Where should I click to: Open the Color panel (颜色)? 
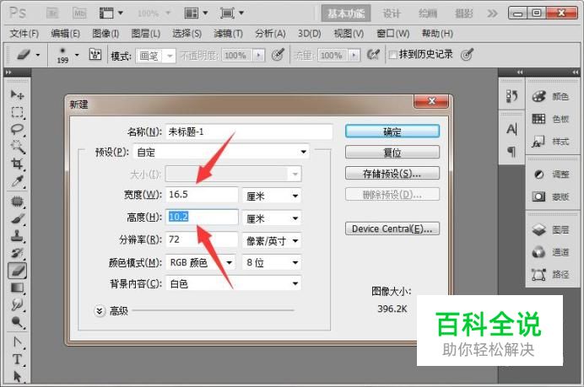point(550,96)
